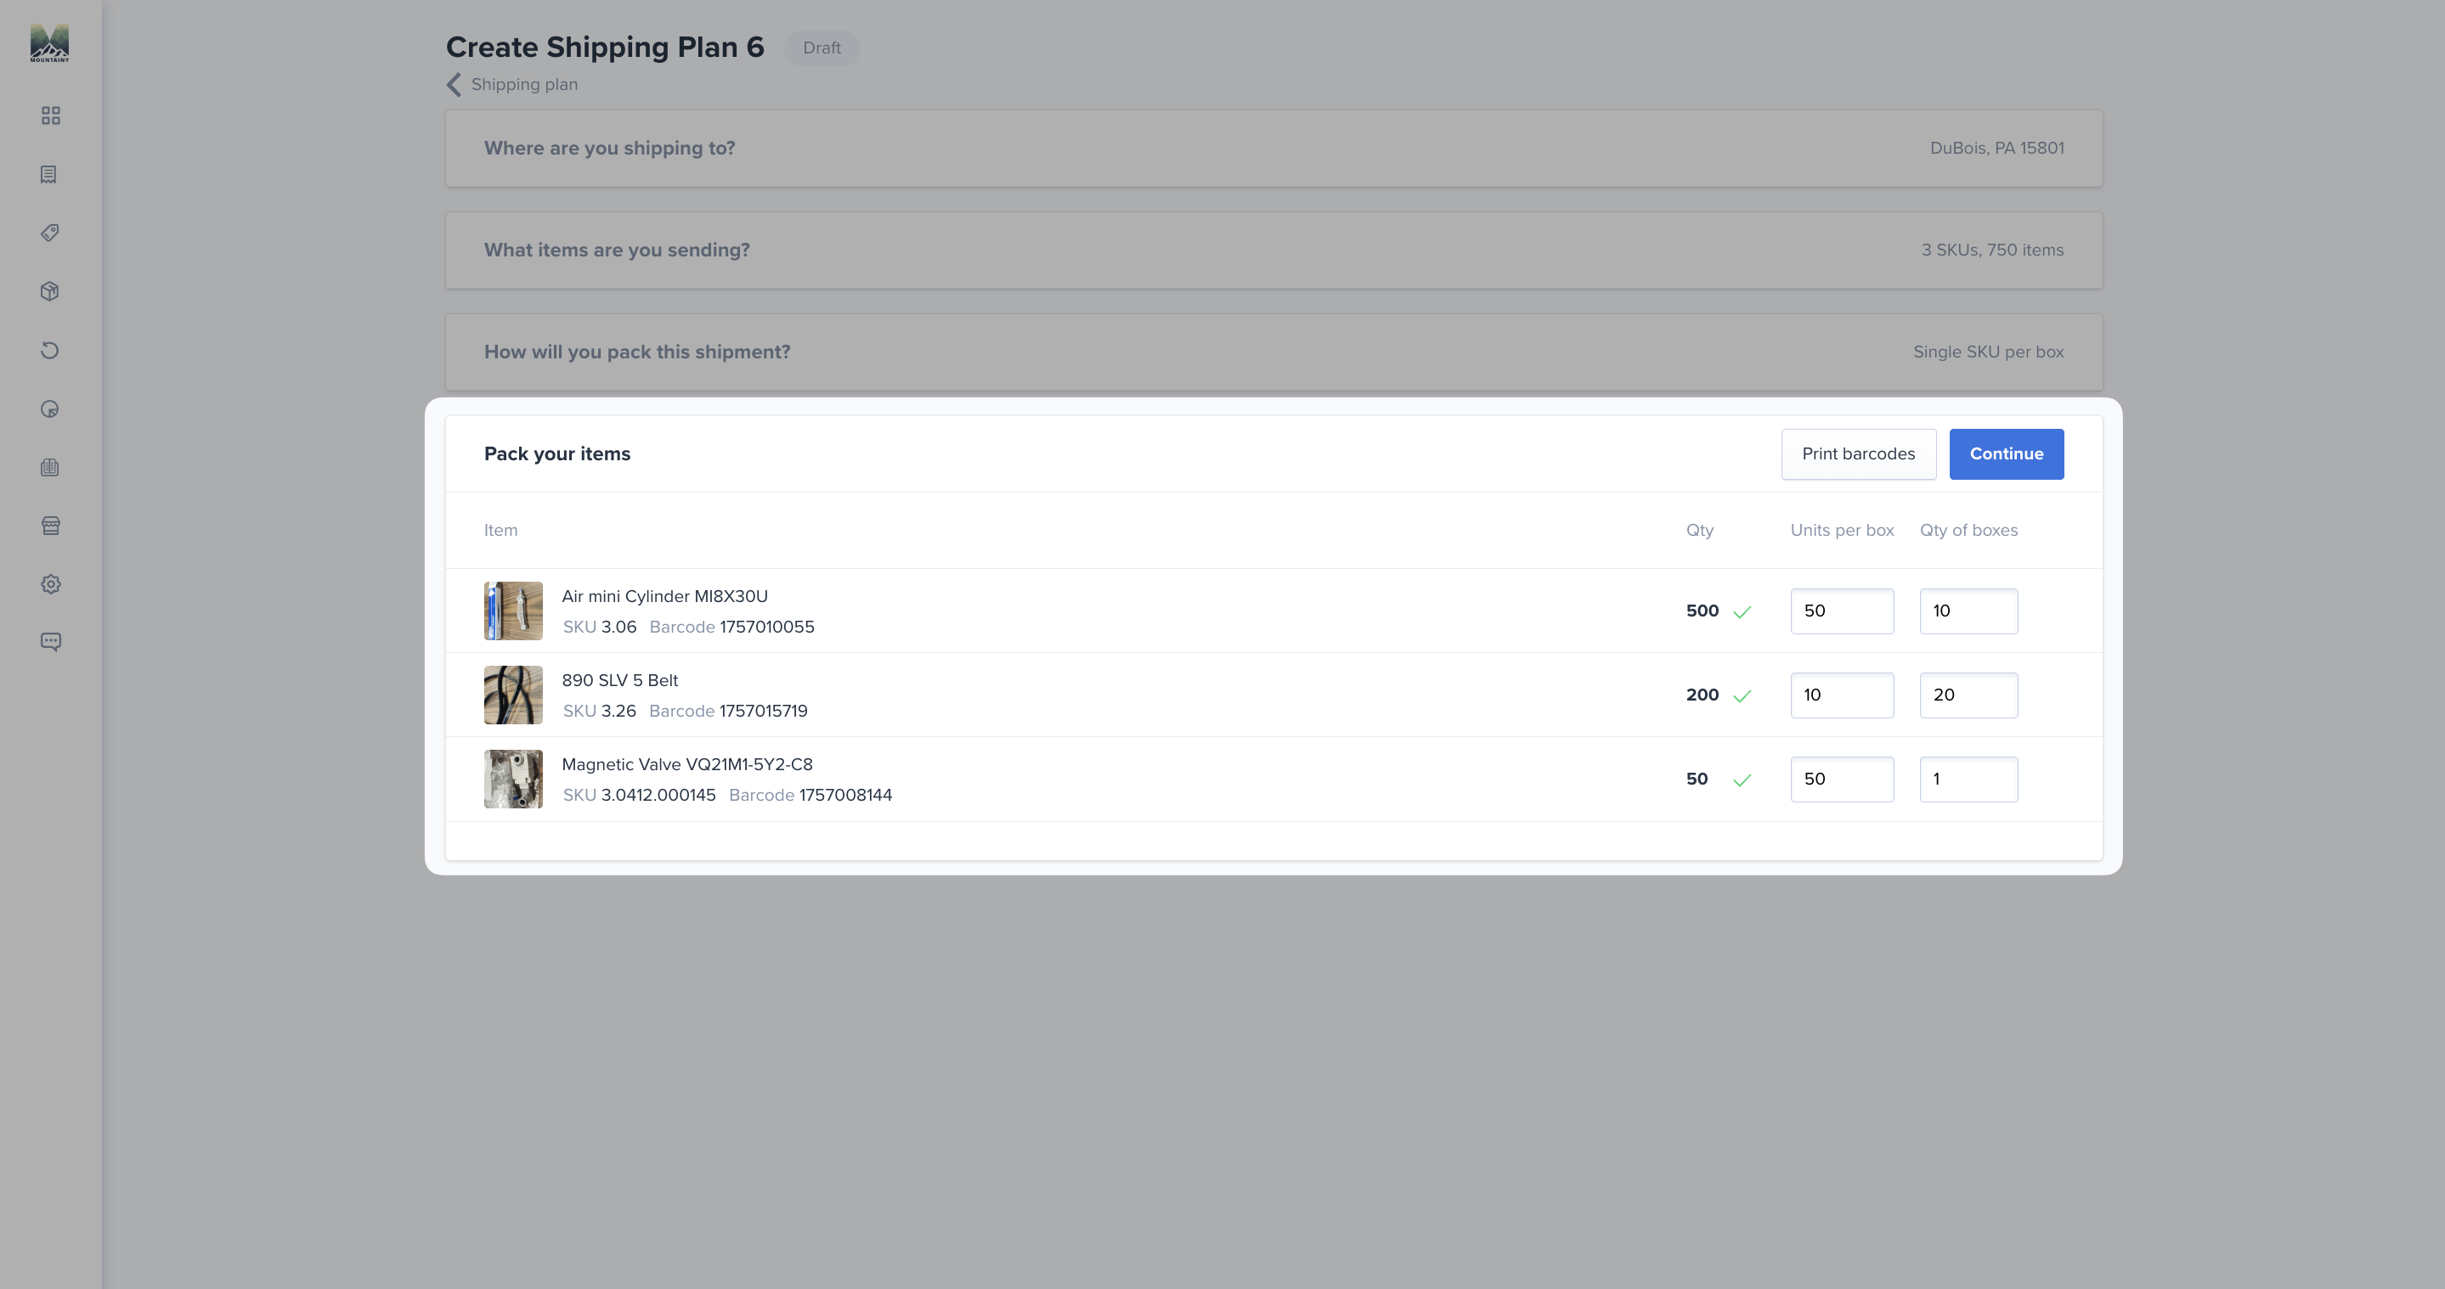Image resolution: width=2445 pixels, height=1289 pixels.
Task: Click Units per box field for 890 SLV 5 Belt
Action: click(x=1841, y=695)
